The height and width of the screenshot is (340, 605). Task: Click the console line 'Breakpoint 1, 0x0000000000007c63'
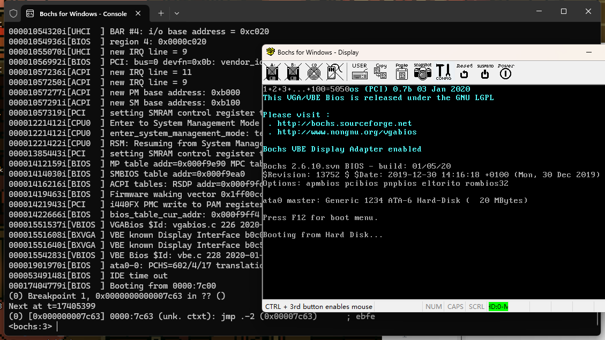coord(117,296)
